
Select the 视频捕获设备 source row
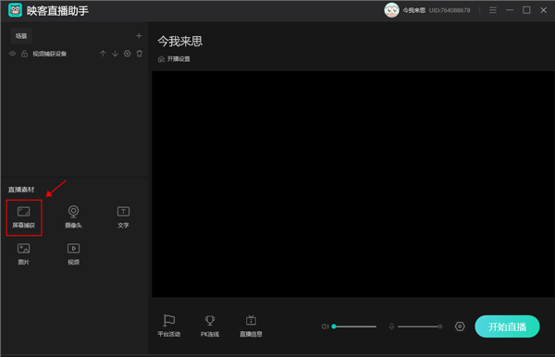75,54
